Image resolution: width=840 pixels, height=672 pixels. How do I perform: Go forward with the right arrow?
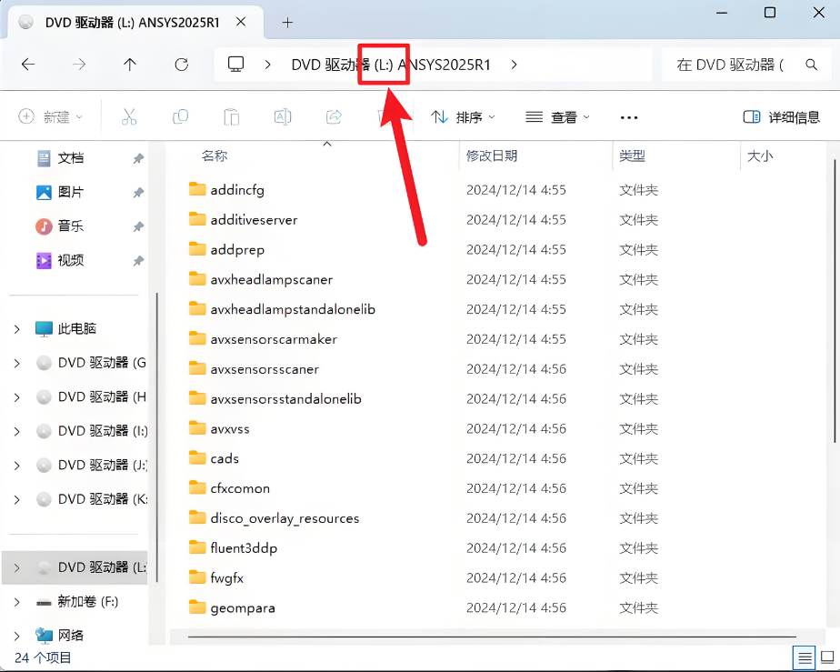click(x=79, y=65)
